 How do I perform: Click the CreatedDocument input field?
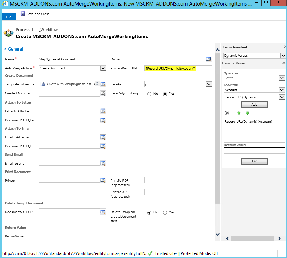coord(70,93)
